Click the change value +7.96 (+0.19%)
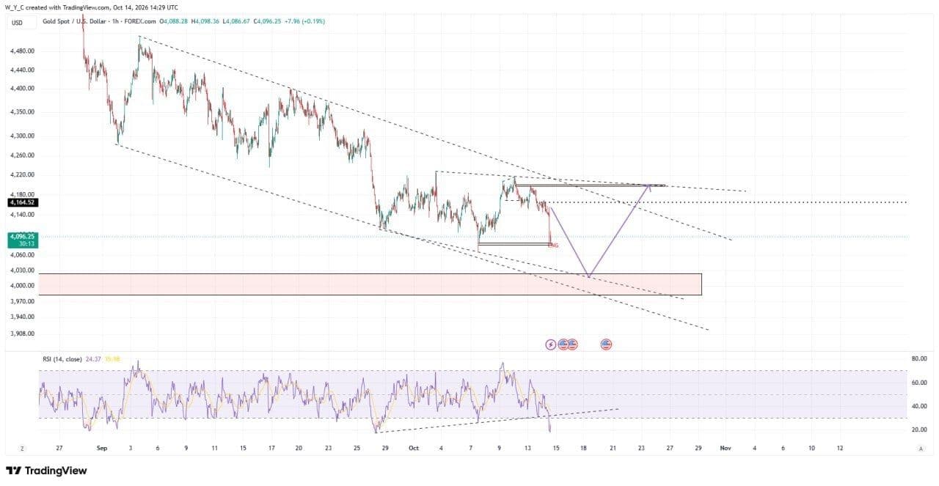The image size is (939, 486). [x=305, y=21]
